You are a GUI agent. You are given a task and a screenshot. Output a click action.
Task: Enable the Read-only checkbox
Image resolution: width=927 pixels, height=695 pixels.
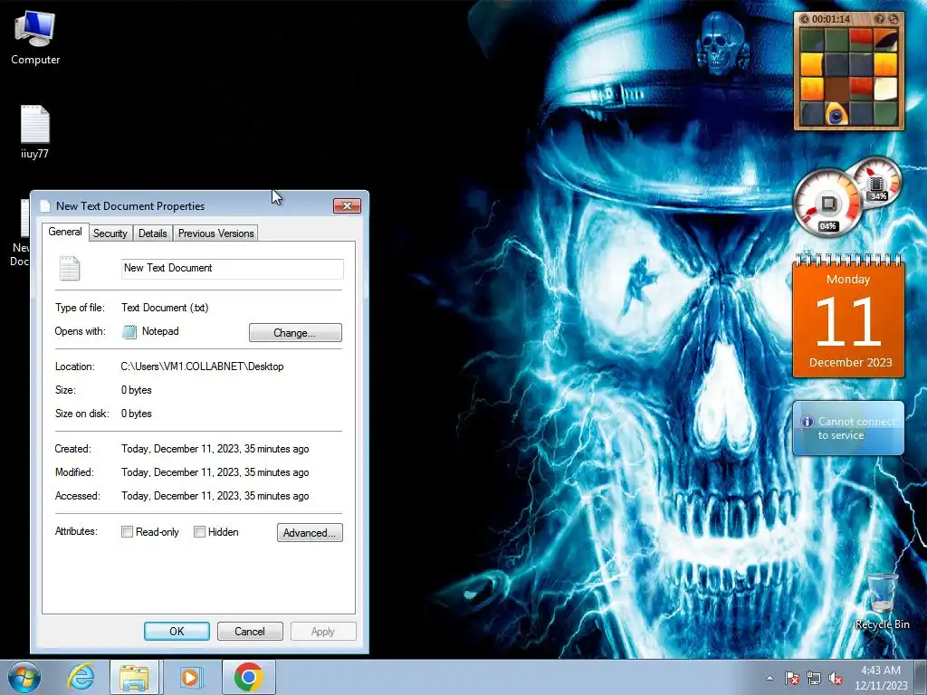127,532
